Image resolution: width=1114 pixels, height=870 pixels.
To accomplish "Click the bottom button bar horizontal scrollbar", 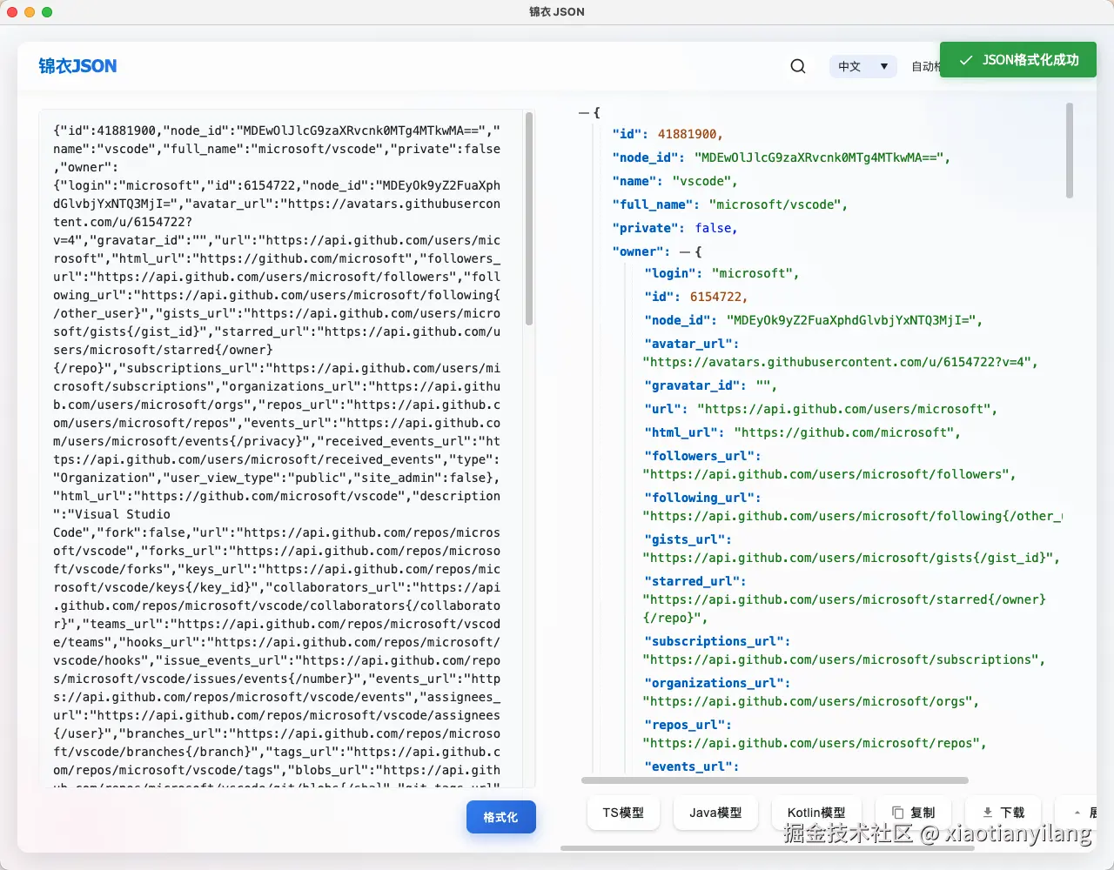I will [768, 847].
